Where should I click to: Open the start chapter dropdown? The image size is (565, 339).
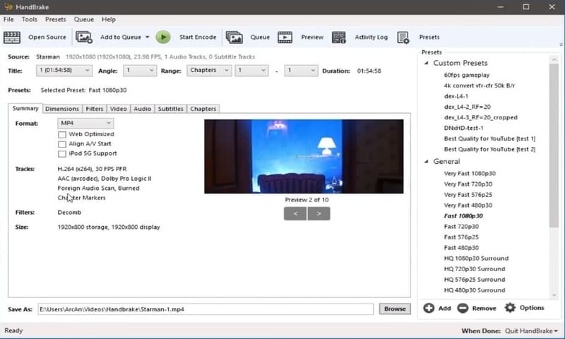coord(251,70)
